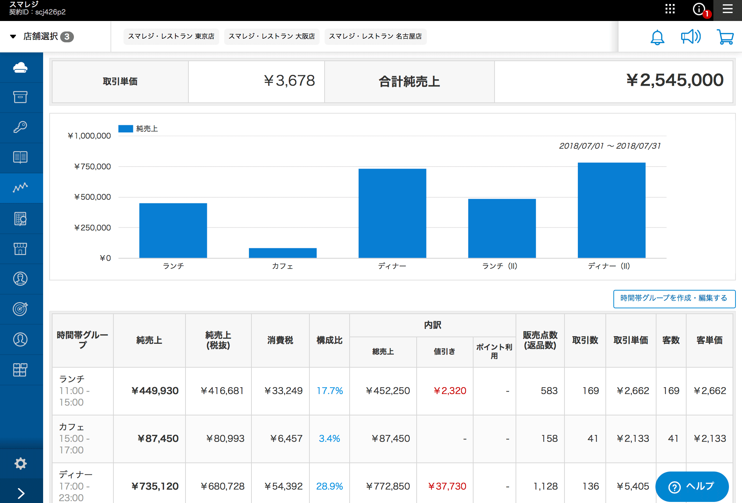Screen dimensions: 742x503
Task: Select store tag スマレジ・レストラン 東京店
Action: [171, 37]
